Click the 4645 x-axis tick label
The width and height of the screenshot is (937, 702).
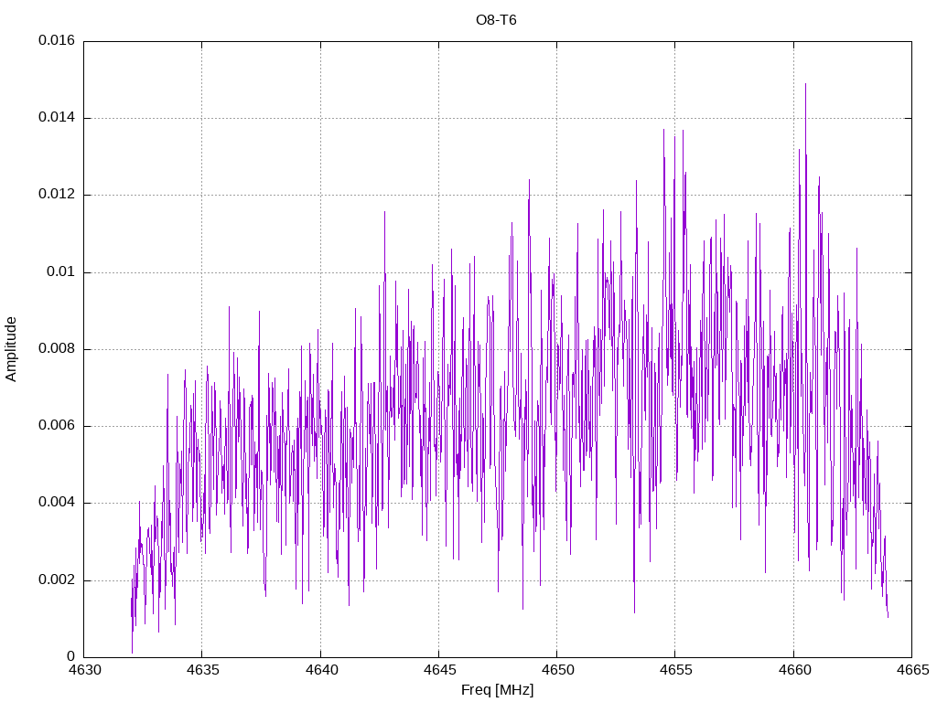(439, 670)
